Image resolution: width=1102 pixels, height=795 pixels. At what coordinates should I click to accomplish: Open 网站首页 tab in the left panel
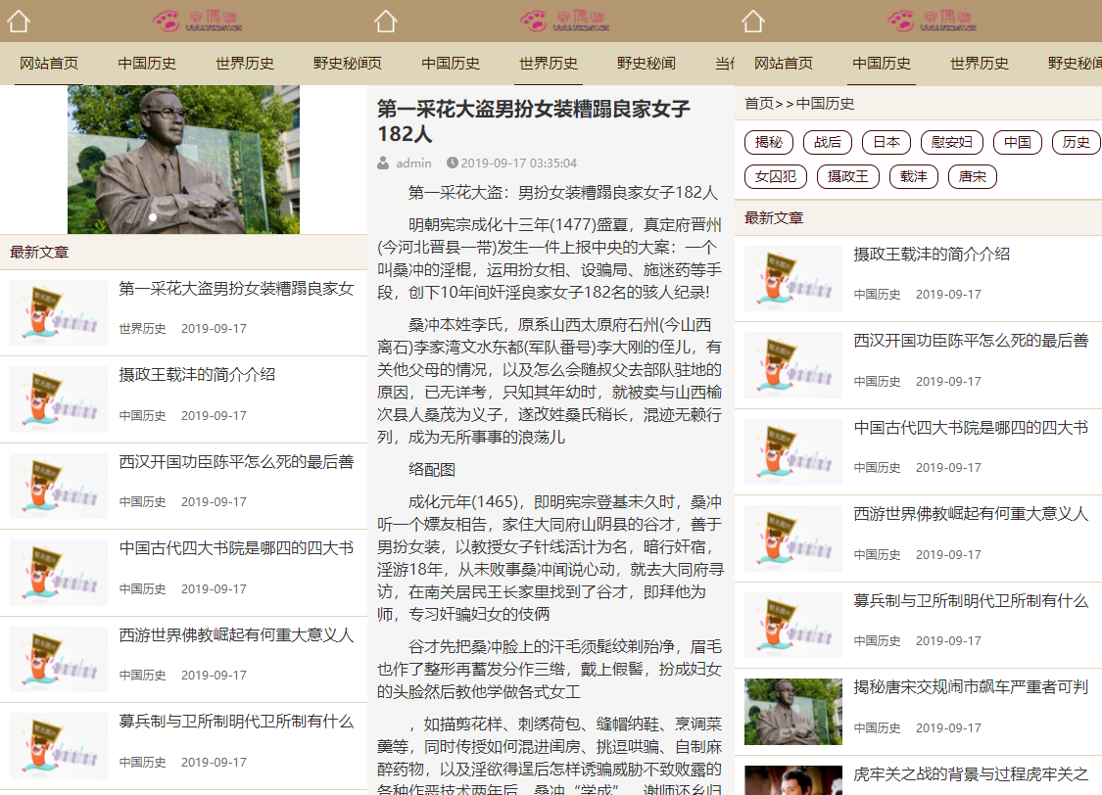coord(49,64)
